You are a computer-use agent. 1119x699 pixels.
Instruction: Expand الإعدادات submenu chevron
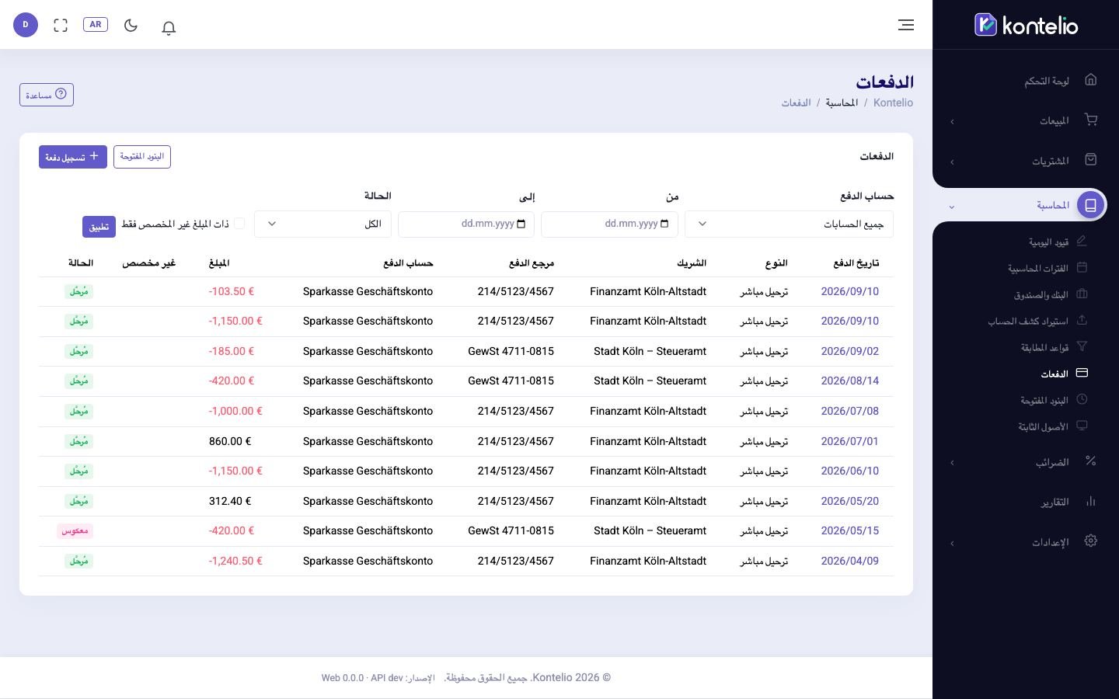tap(953, 543)
